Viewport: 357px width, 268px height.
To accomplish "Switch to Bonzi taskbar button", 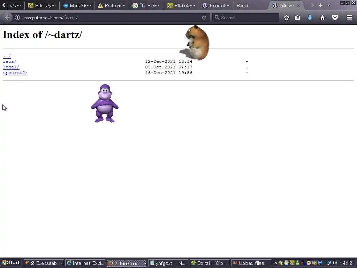I will click(x=210, y=263).
